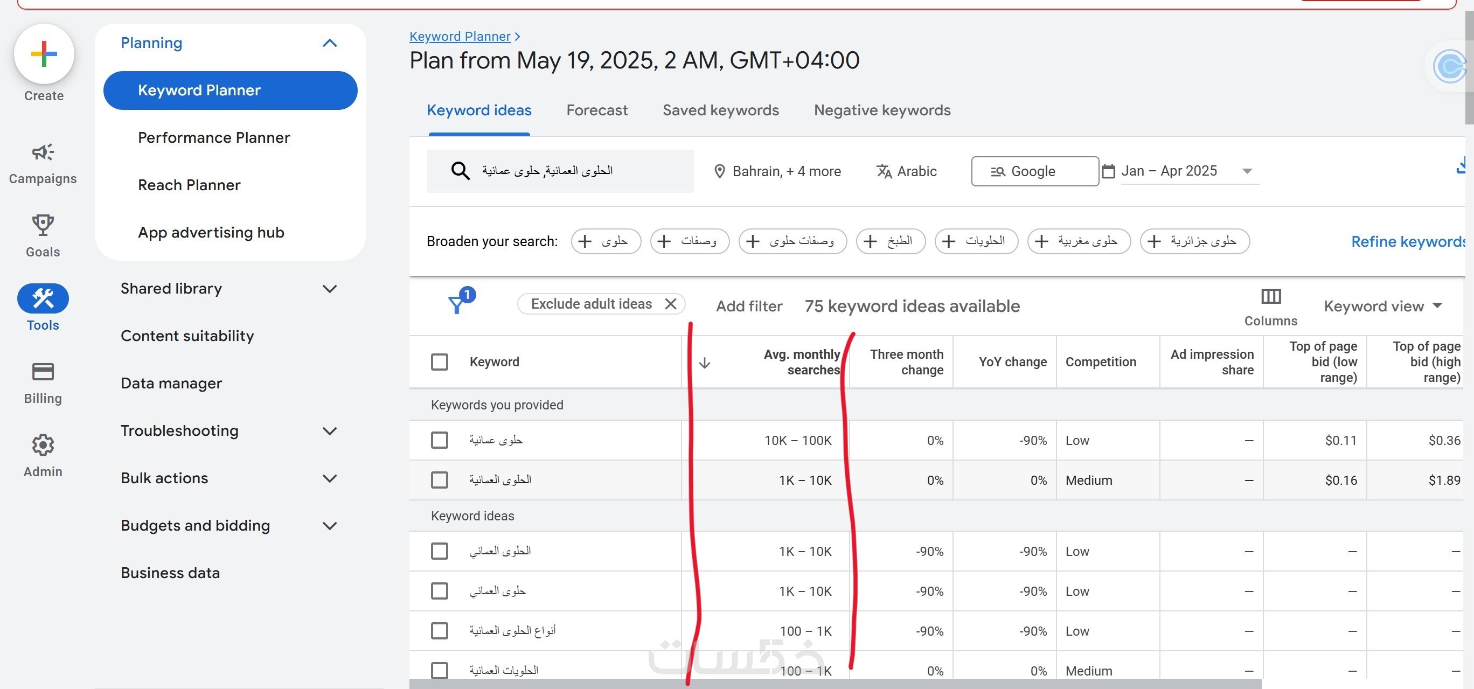Open the Columns selector icon

(1270, 296)
